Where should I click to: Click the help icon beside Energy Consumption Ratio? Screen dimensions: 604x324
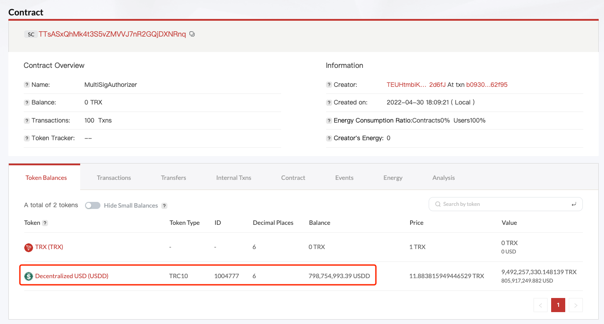click(329, 120)
